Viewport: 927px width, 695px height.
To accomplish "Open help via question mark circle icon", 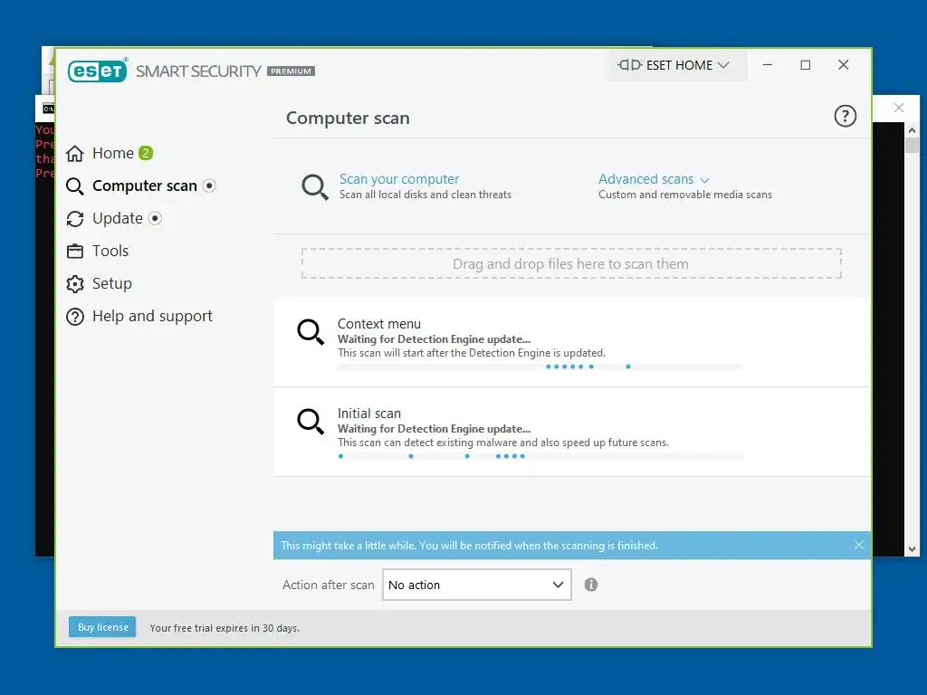I will coord(845,116).
